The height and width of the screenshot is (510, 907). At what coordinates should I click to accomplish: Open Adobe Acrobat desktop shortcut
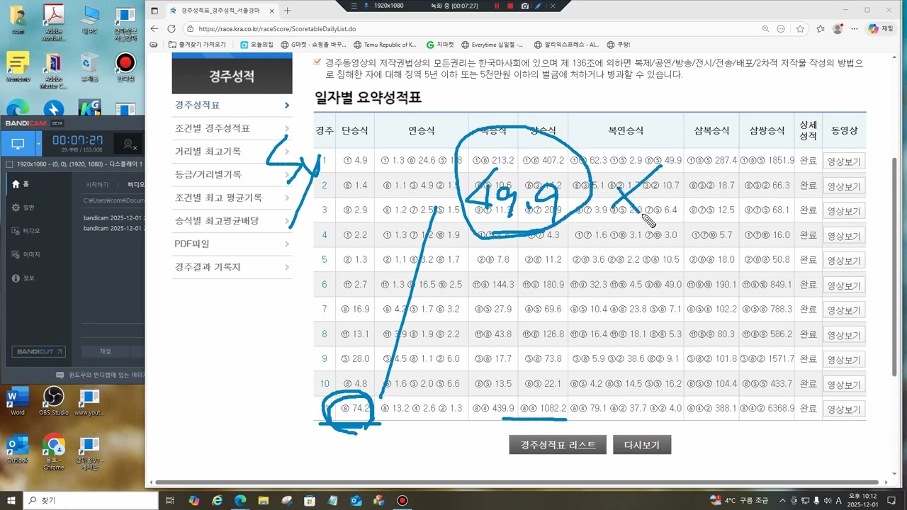tap(54, 21)
